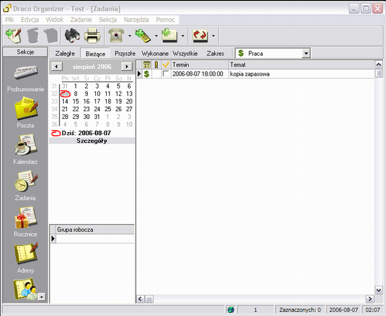The image size is (386, 316).
Task: Click the horizontal scrollbar right arrow
Action: tap(370, 299)
